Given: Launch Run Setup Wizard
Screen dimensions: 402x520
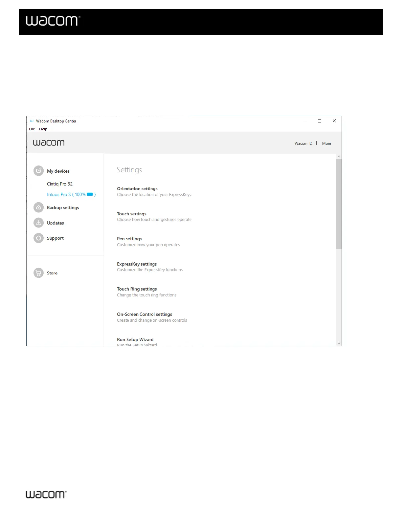Looking at the screenshot, I should click(135, 340).
